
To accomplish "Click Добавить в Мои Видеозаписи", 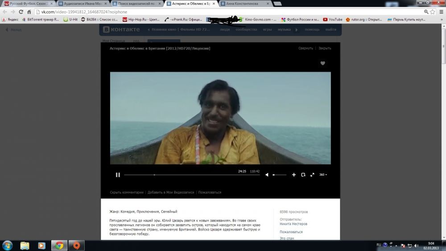I will [x=171, y=193].
